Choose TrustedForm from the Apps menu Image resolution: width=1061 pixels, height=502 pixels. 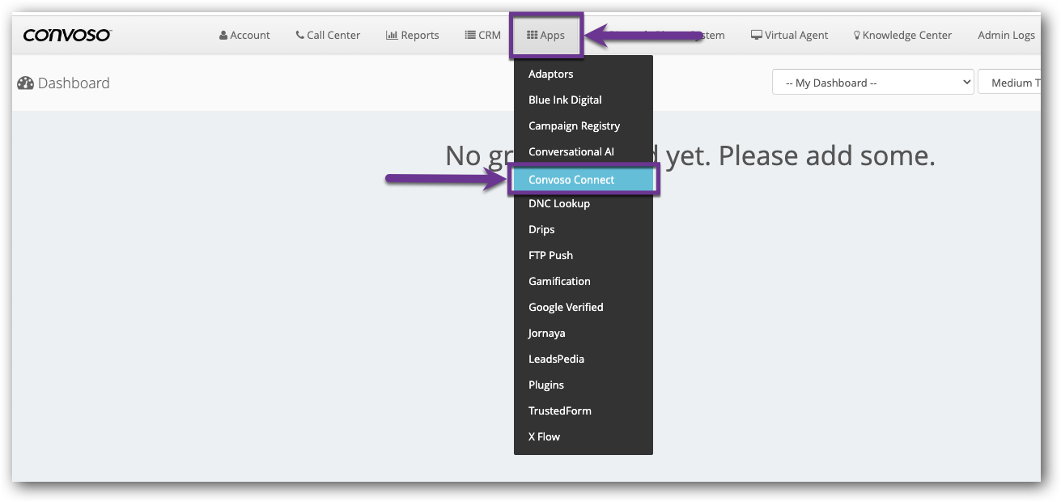coord(559,411)
